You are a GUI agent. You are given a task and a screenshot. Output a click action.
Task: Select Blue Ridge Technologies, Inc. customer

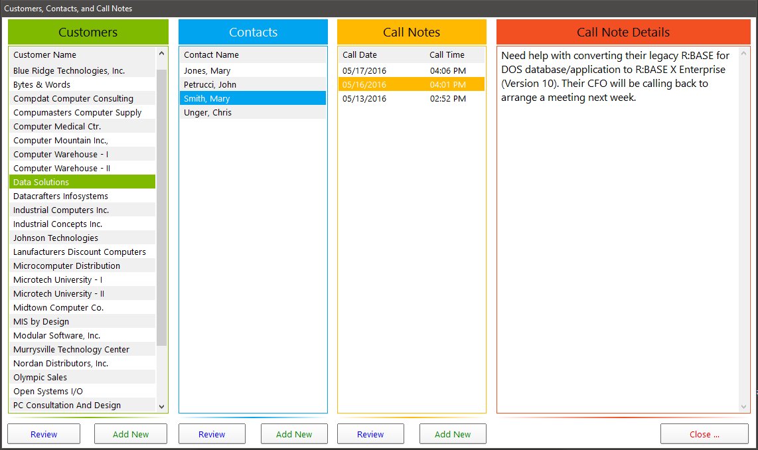click(69, 70)
